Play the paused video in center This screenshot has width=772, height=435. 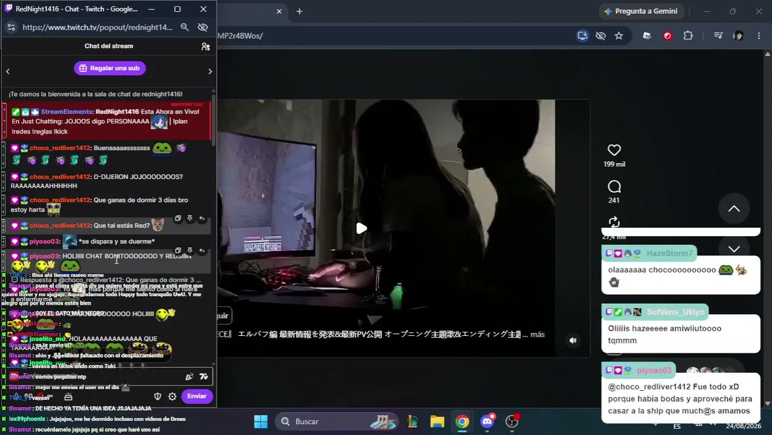click(x=361, y=228)
